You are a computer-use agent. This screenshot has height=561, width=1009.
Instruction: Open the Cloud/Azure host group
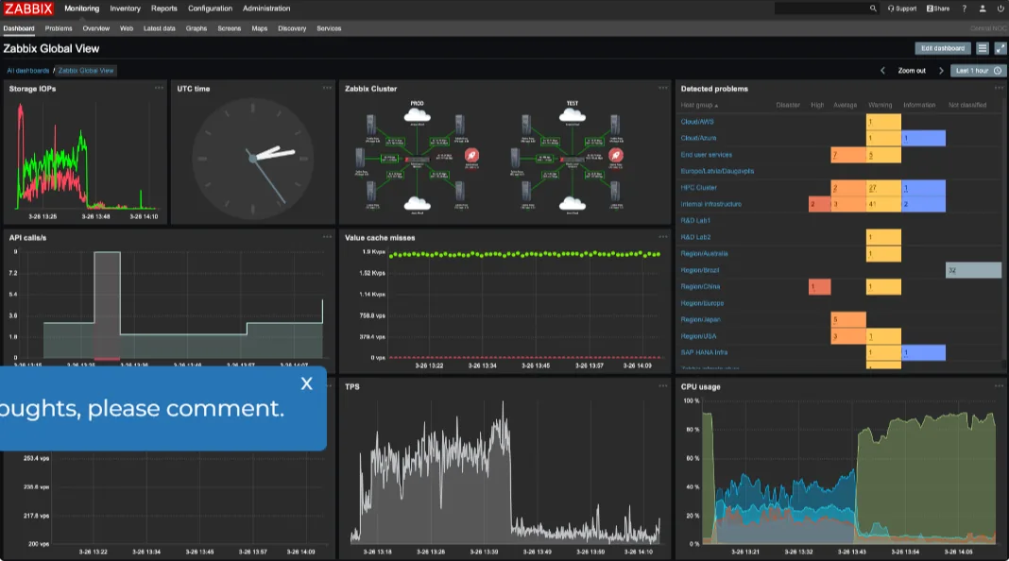[x=698, y=138]
